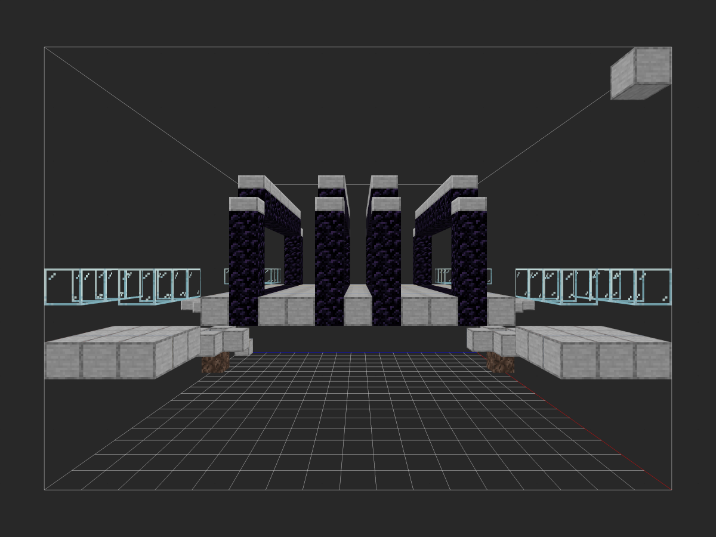This screenshot has width=716, height=537.
Task: Click the center-right front obsidian pillar
Action: coord(386,268)
